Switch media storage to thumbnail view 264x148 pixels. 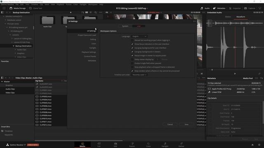(x=87, y=12)
